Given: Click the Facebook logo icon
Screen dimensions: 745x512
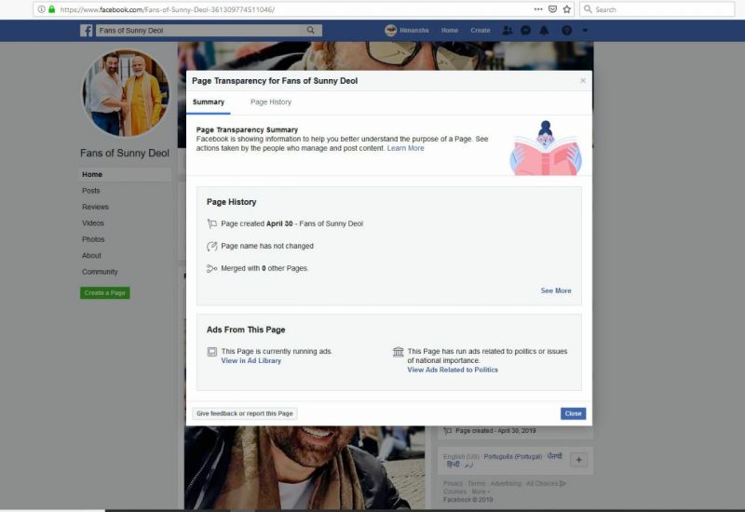Looking at the screenshot, I should point(86,31).
